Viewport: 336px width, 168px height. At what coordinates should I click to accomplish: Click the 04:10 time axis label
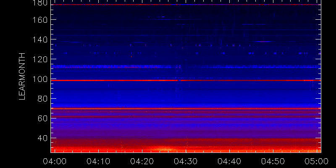pyautogui.click(x=98, y=161)
